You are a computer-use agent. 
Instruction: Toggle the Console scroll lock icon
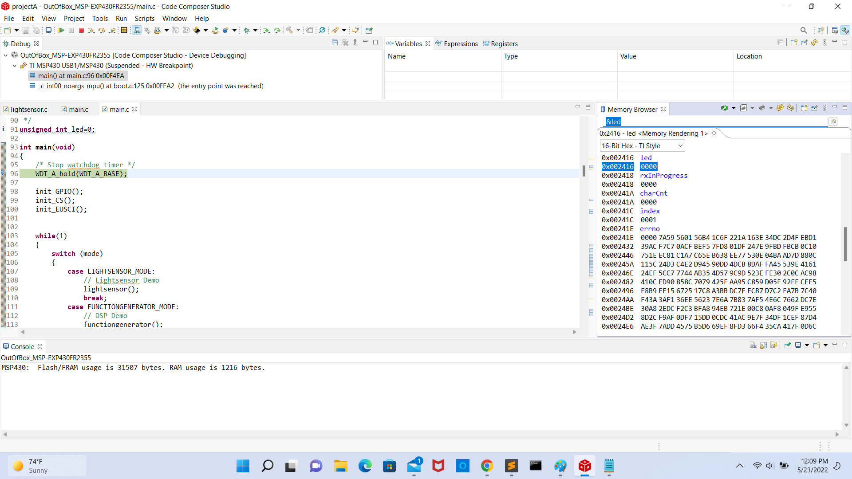point(763,345)
